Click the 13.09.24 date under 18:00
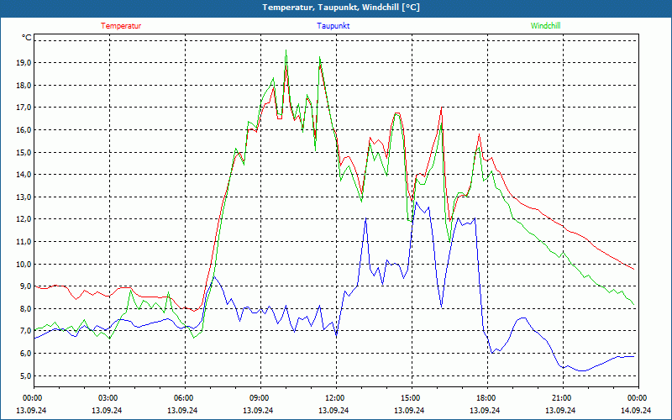 (485, 410)
